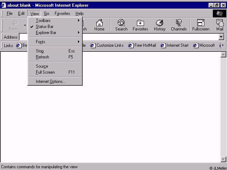Open the Address bar dropdown arrow
Screen dimensions: 227x170
pos(221,37)
